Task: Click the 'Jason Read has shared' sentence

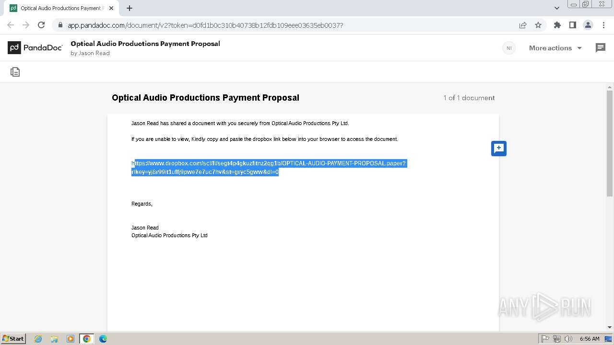Action: pyautogui.click(x=240, y=123)
